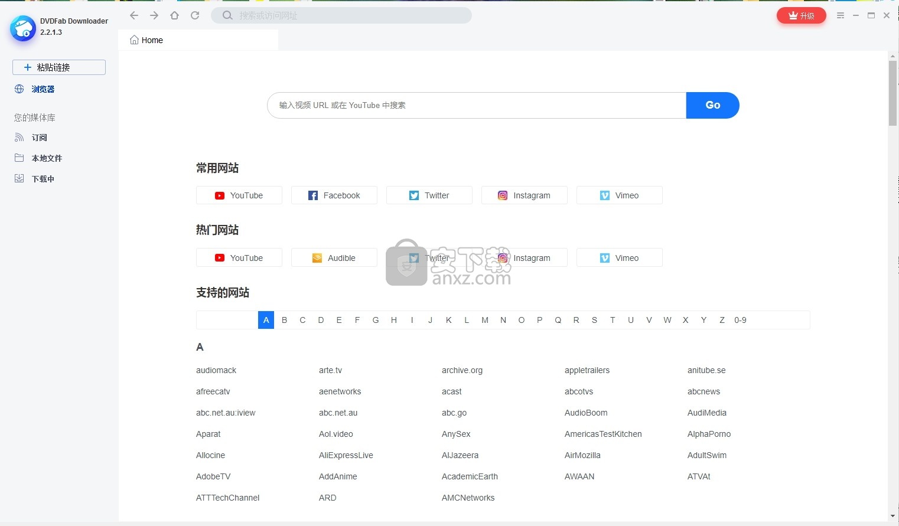
Task: Open the audiomack site link
Action: (x=216, y=370)
